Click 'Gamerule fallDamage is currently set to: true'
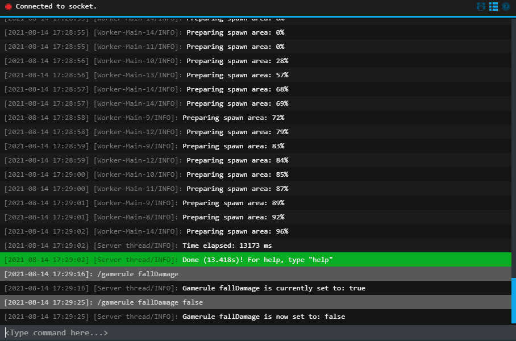The width and height of the screenshot is (516, 341). [x=256, y=288]
